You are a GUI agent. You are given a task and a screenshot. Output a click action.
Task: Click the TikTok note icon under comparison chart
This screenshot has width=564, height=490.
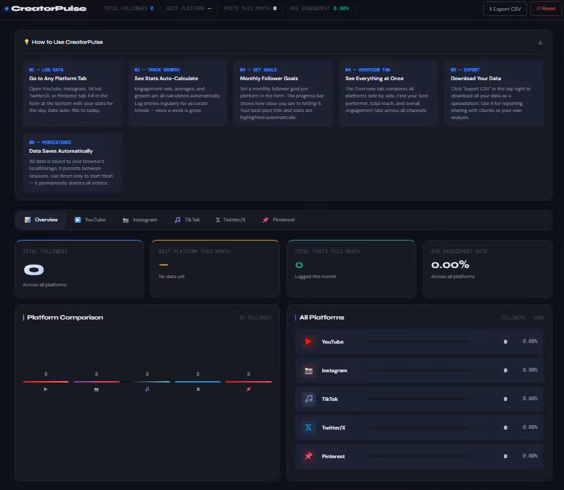(x=147, y=389)
